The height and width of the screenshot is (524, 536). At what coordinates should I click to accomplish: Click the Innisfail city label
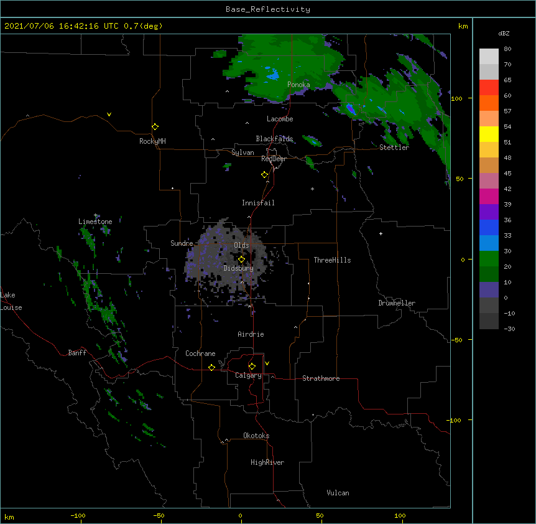[258, 203]
